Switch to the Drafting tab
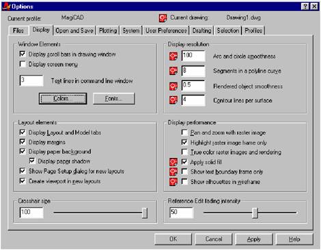The height and width of the screenshot is (250, 321). 202,31
